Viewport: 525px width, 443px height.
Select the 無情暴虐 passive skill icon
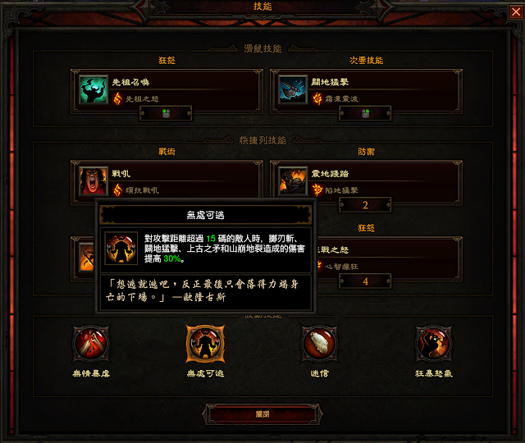pyautogui.click(x=91, y=344)
